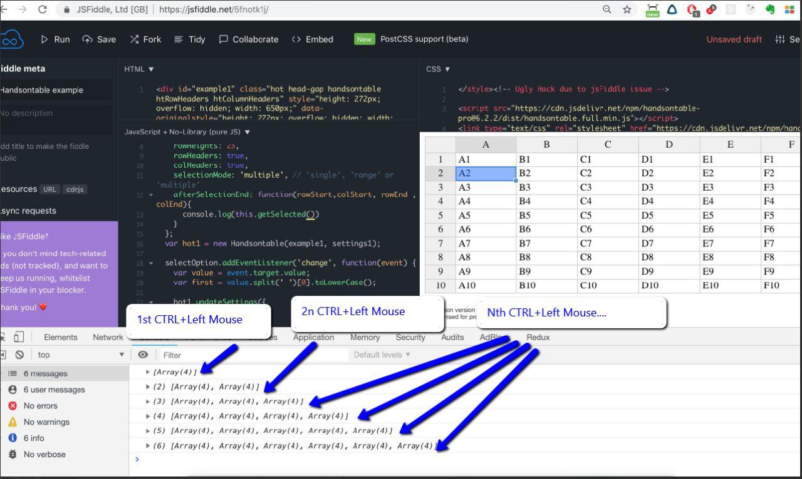Screen dimensions: 802x479
Task: Click the greyed-out document extension icon
Action: [731, 9]
